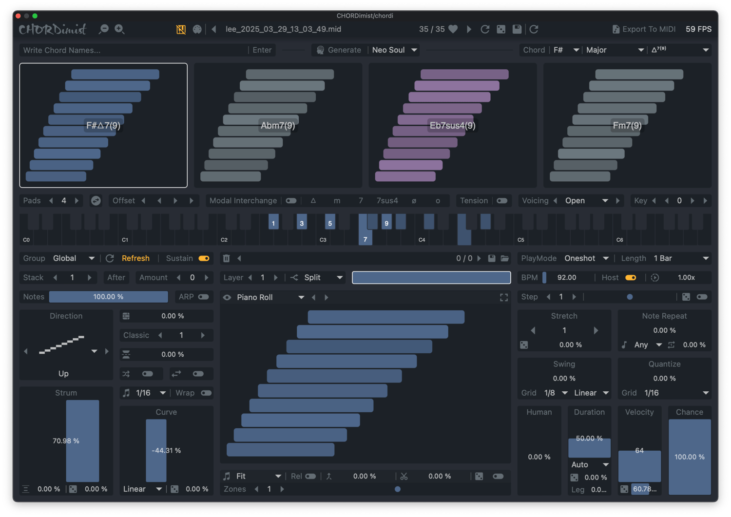The height and width of the screenshot is (517, 731).
Task: Select the Abm7(9) chord pad
Action: coord(278,125)
